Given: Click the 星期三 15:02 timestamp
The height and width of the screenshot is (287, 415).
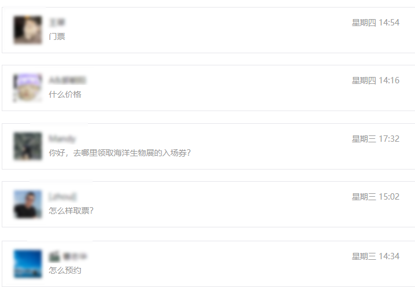Looking at the screenshot, I should [x=376, y=197].
